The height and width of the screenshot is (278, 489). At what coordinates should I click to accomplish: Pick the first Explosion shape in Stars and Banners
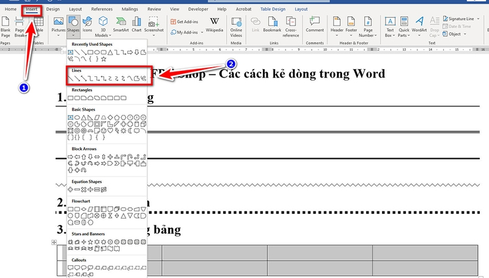[71, 242]
